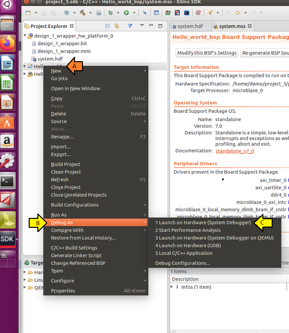
Task: Toggle Link with Editor double-arrow icon
Action: point(117,26)
